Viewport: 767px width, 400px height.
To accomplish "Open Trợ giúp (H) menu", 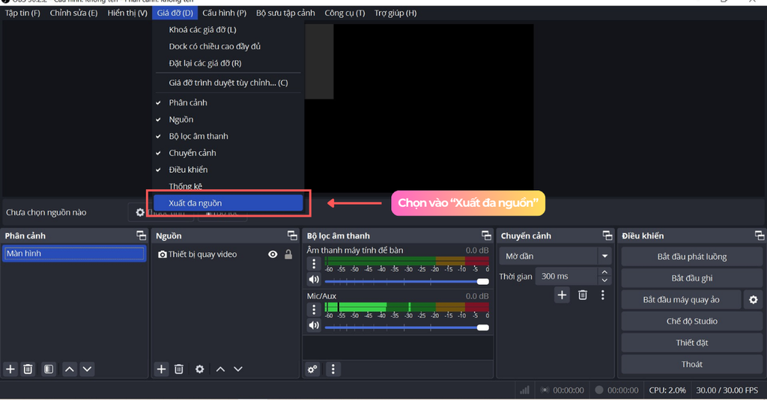I will click(395, 13).
